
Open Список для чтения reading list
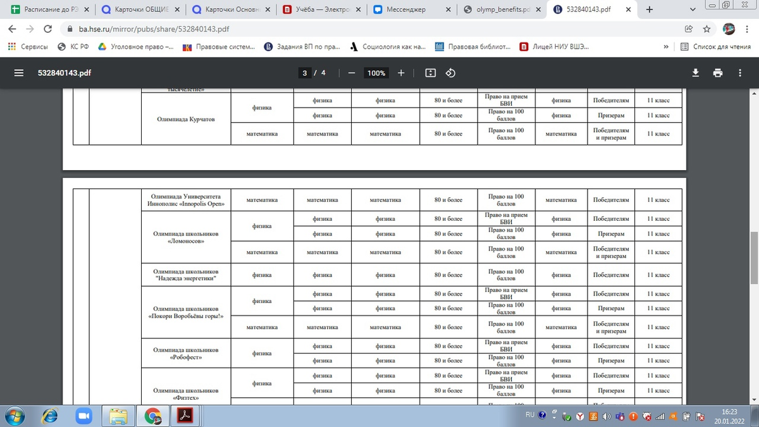(x=715, y=46)
